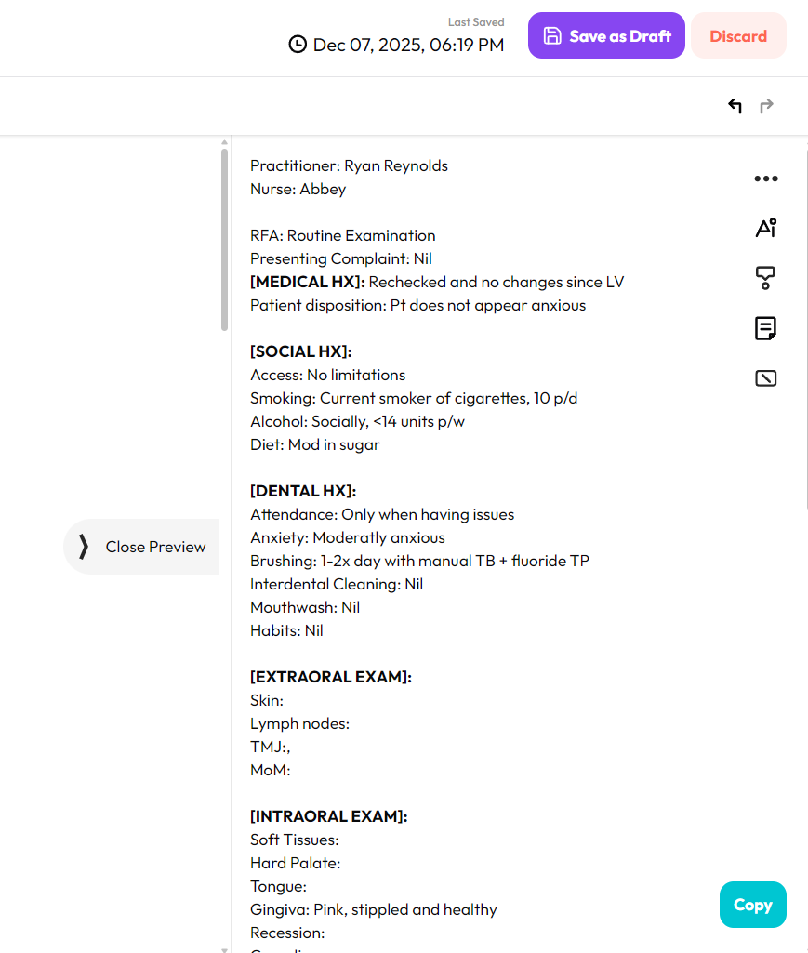This screenshot has width=808, height=953.
Task: Click the sticky note icon
Action: tap(765, 328)
